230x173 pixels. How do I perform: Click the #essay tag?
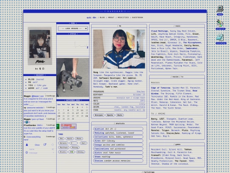pos(75,147)
